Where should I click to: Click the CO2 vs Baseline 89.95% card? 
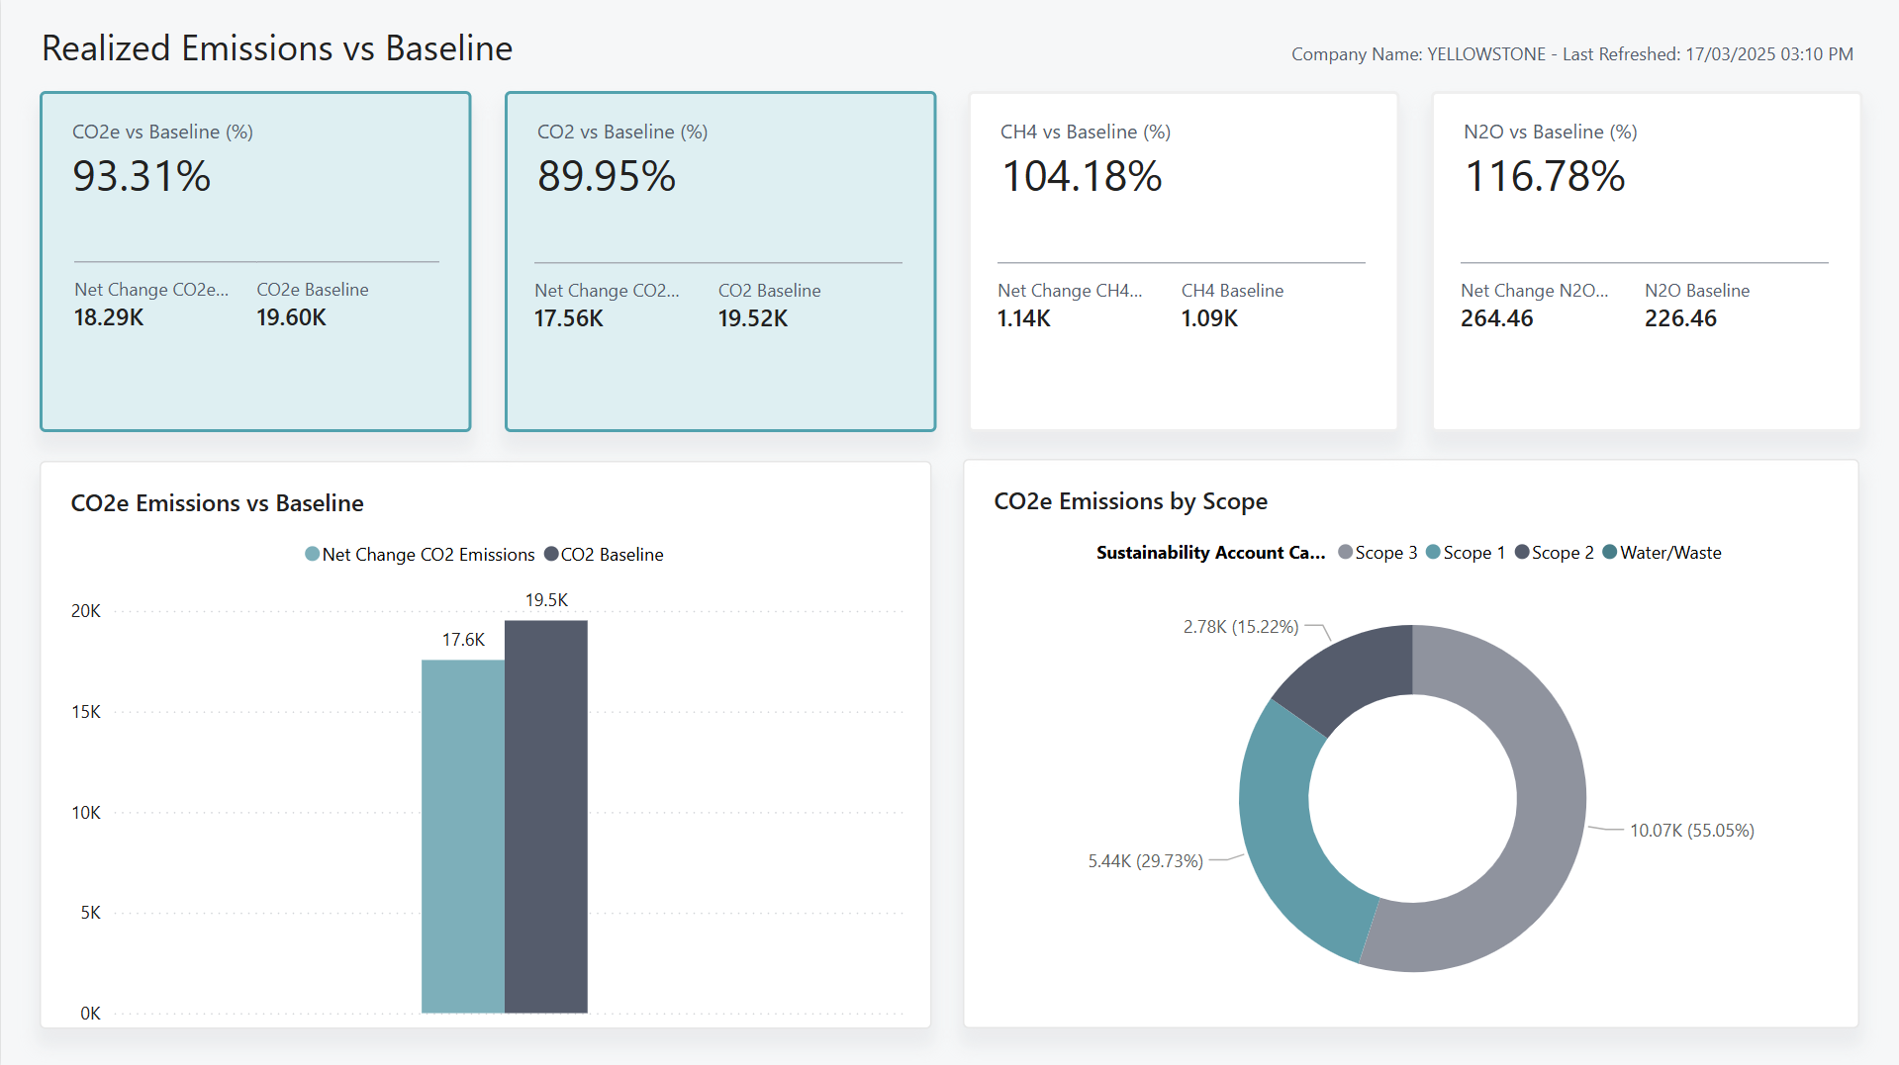(719, 260)
